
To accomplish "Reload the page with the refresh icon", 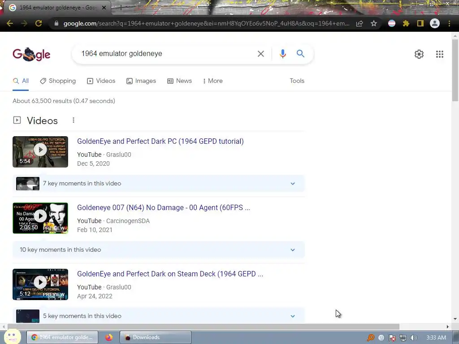I will point(39,23).
